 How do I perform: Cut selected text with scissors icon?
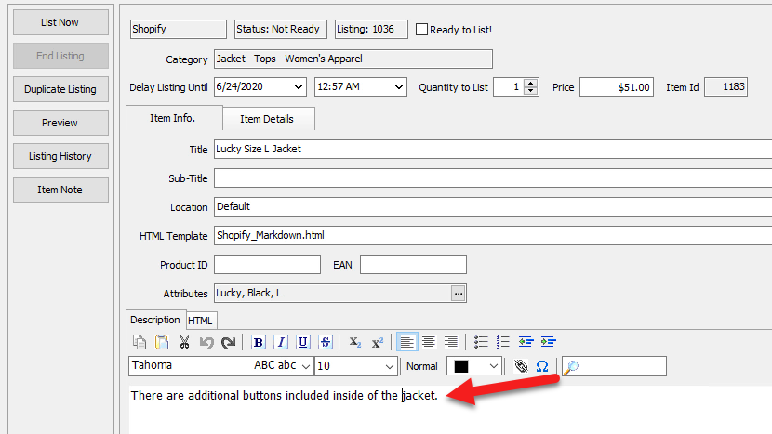tap(184, 342)
